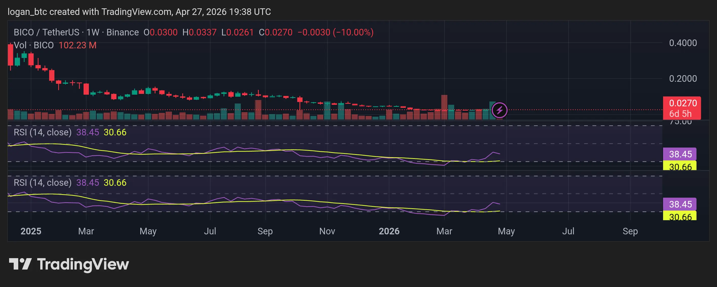
Task: Click the TradingView wordmark text
Action: point(83,264)
